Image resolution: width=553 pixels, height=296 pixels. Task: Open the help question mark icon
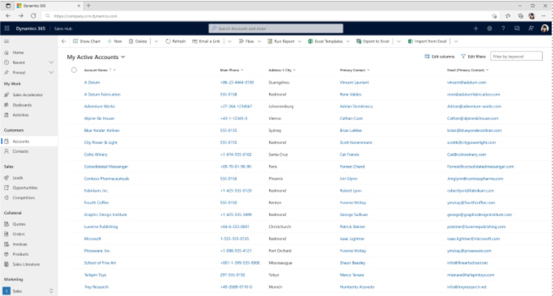[x=503, y=29]
